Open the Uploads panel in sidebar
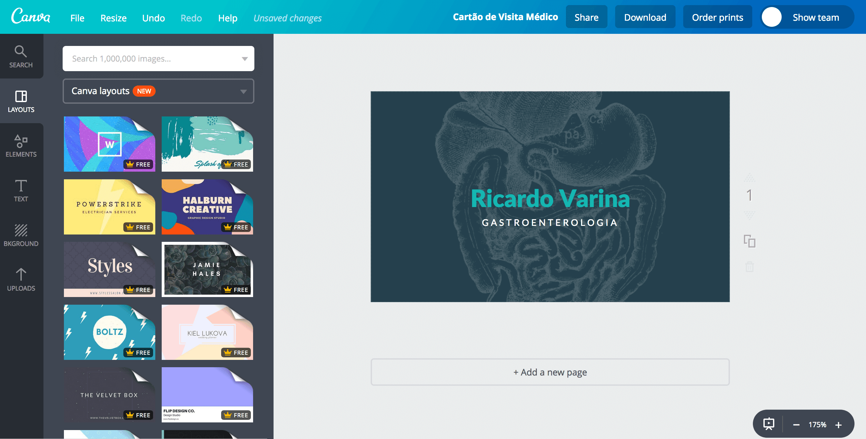The image size is (866, 439). pyautogui.click(x=21, y=279)
